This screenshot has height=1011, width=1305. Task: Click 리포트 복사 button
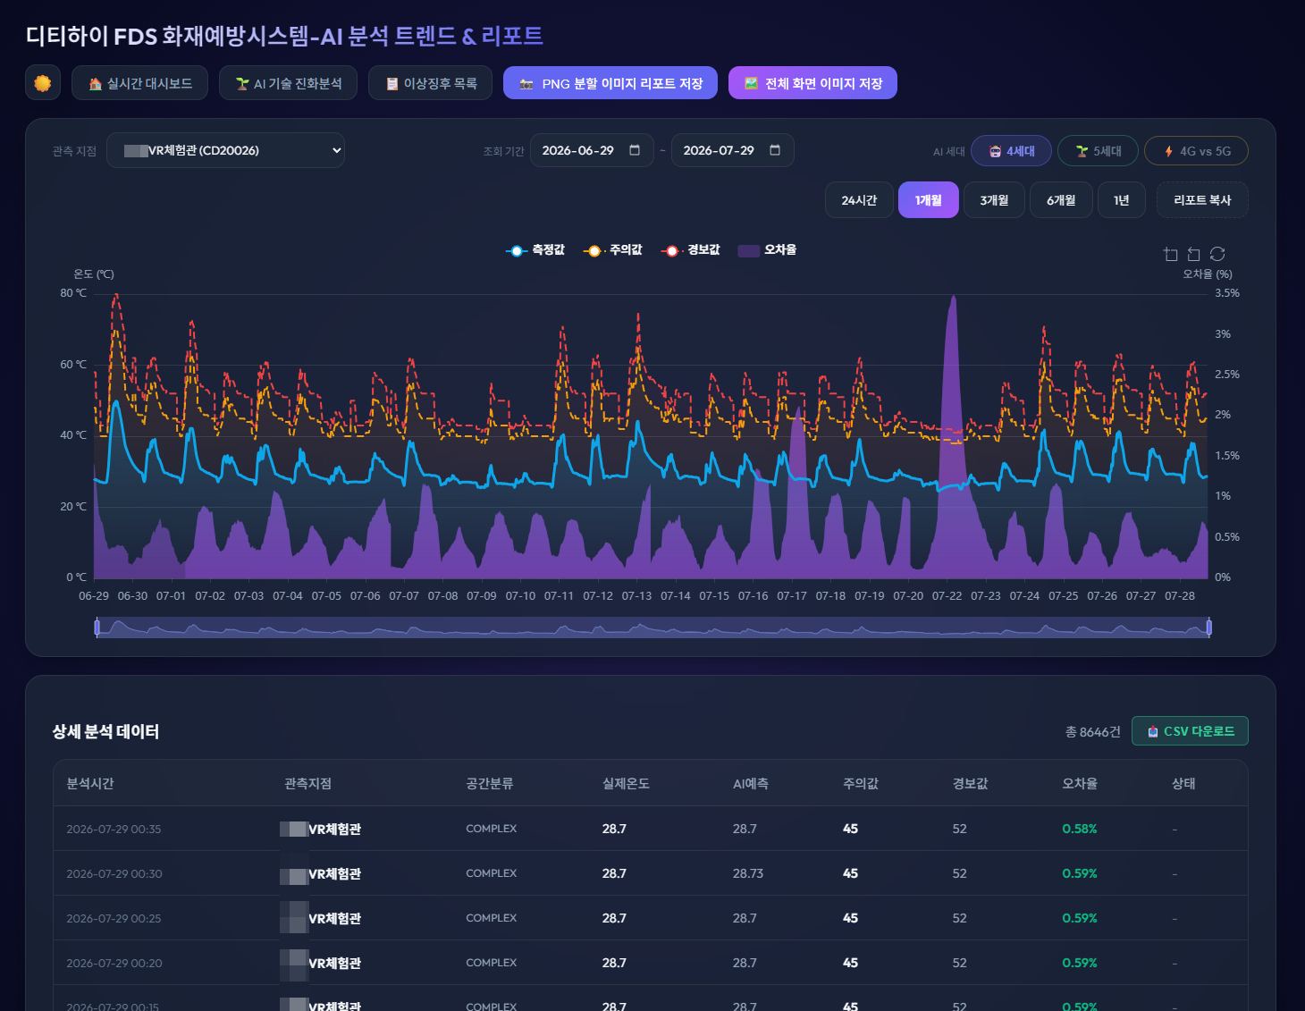click(x=1202, y=200)
